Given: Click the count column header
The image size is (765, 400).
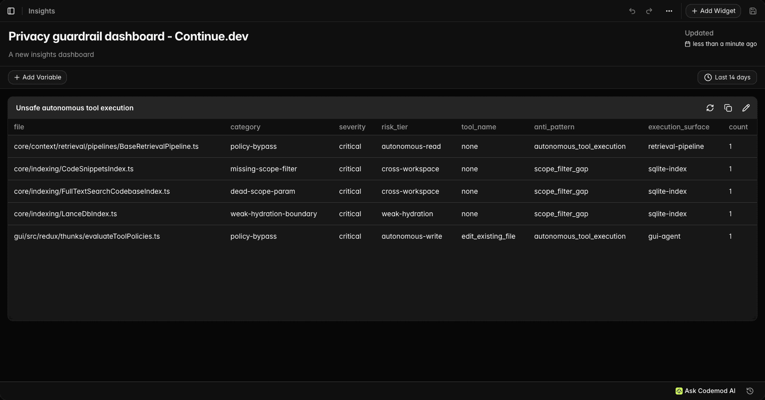Looking at the screenshot, I should pos(738,127).
